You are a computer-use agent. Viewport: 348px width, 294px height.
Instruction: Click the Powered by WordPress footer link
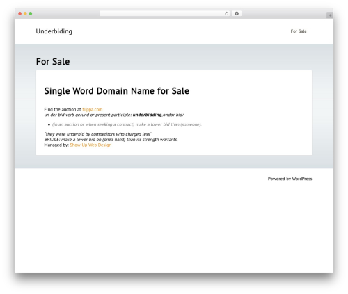click(290, 179)
